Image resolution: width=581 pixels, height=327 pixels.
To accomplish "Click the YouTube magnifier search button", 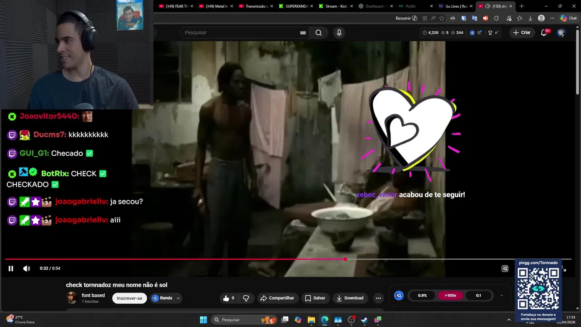I will (319, 33).
